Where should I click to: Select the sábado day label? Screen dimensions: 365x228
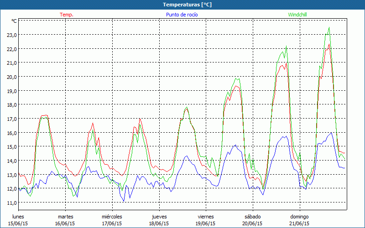pos(252,217)
